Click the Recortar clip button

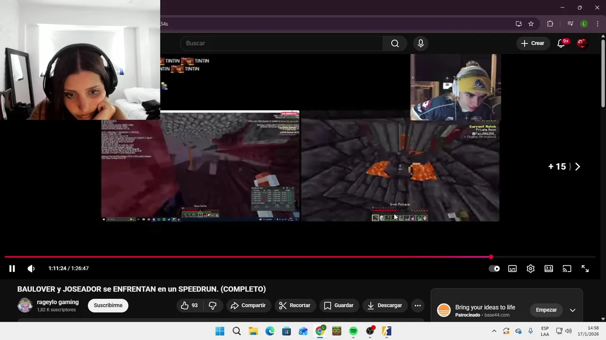tap(294, 306)
